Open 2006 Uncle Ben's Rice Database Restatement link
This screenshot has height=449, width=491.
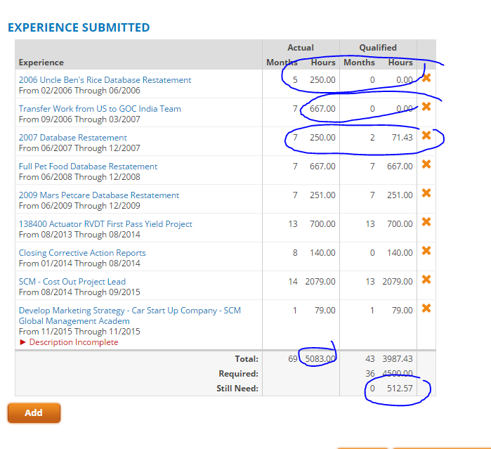pyautogui.click(x=105, y=80)
